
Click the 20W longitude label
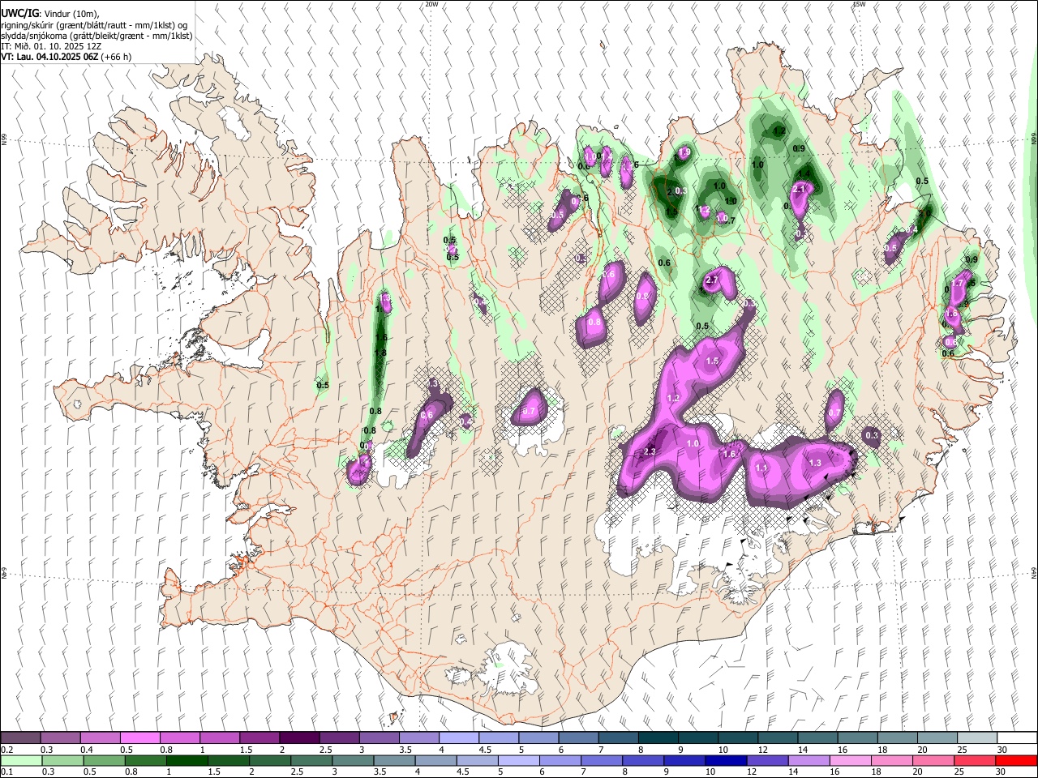(x=431, y=4)
